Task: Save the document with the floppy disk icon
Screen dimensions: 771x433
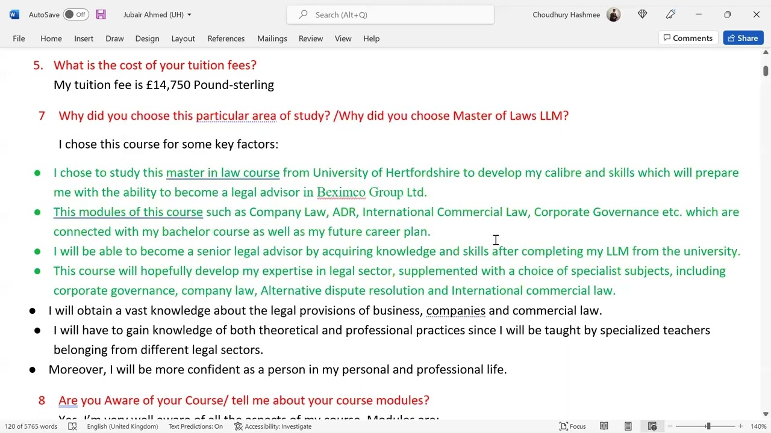Action: point(101,14)
